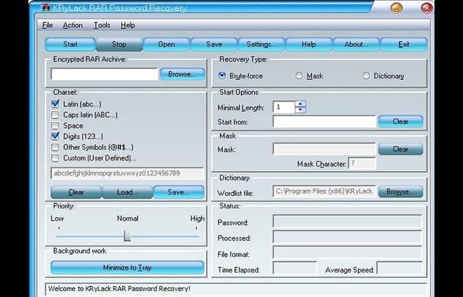
Task: Click the Processed status field
Action: click(347, 237)
